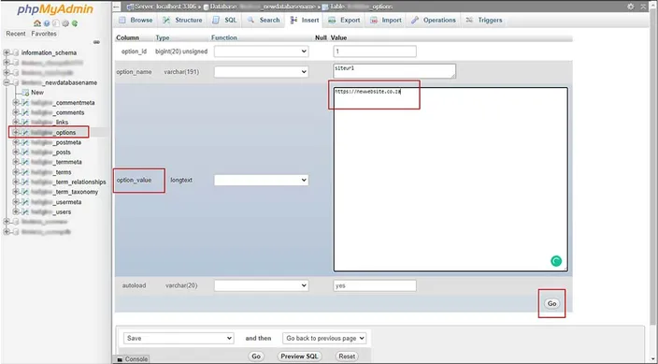Click the table icon beside _postmeta
Viewport: 658px width, 364px height.
(x=25, y=142)
